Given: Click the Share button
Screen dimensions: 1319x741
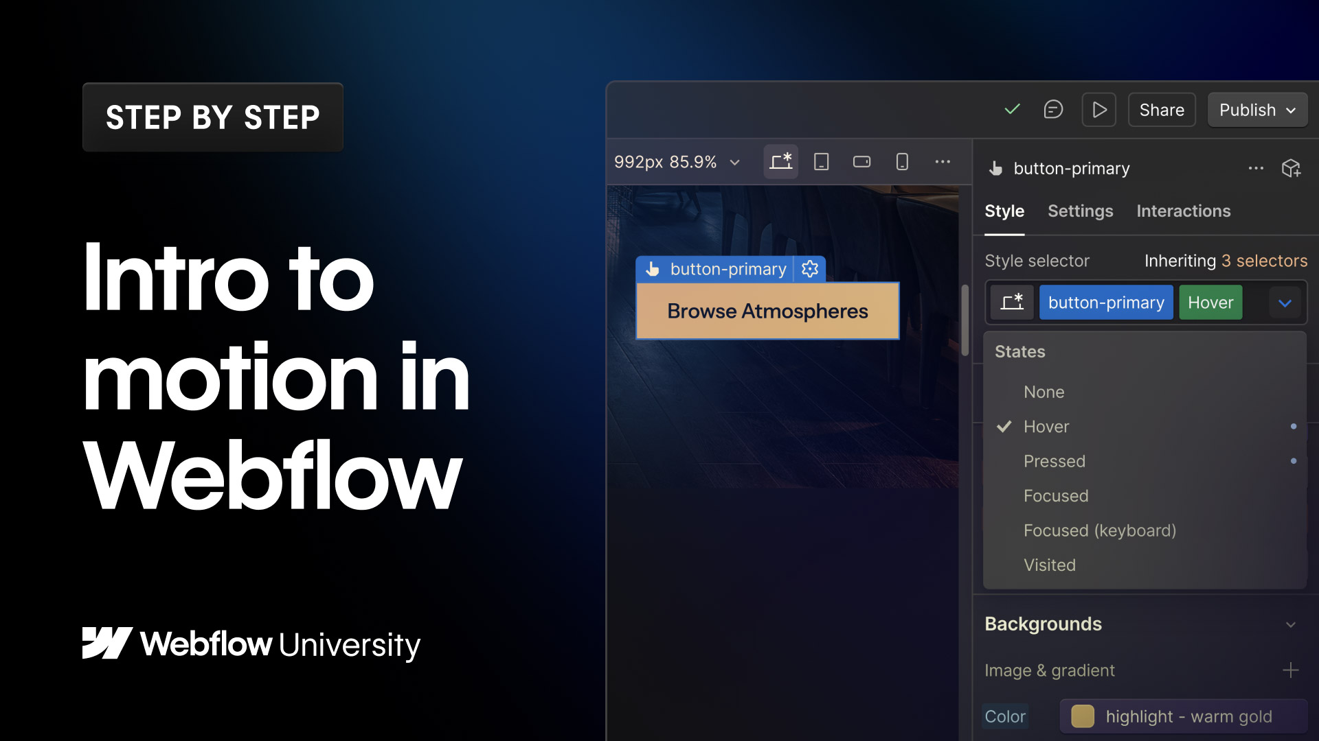Looking at the screenshot, I should (x=1161, y=109).
